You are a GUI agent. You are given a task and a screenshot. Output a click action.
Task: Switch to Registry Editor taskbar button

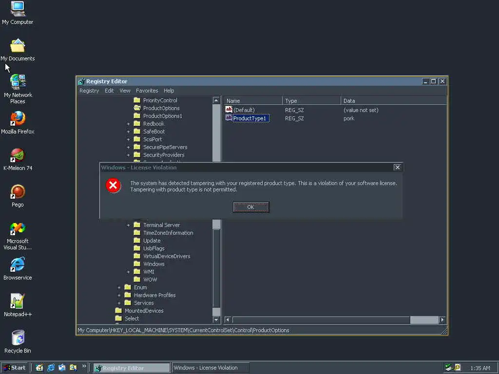132,368
